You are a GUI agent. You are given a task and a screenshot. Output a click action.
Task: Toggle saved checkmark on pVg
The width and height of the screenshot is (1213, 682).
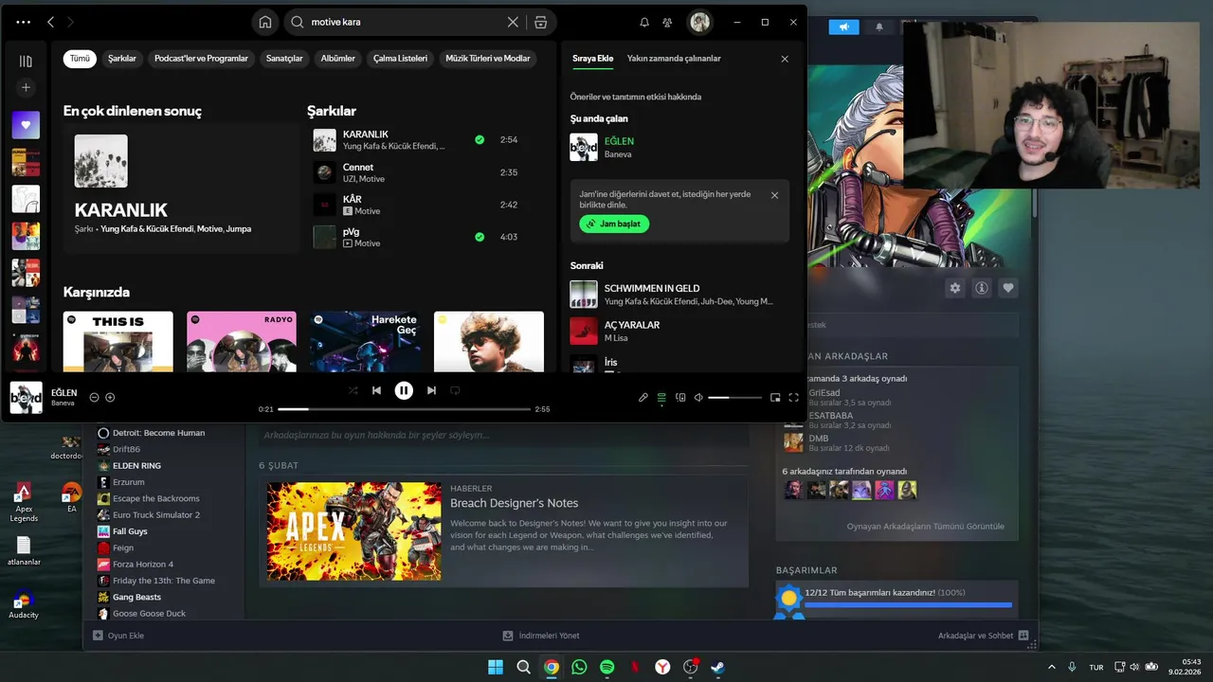click(x=480, y=237)
